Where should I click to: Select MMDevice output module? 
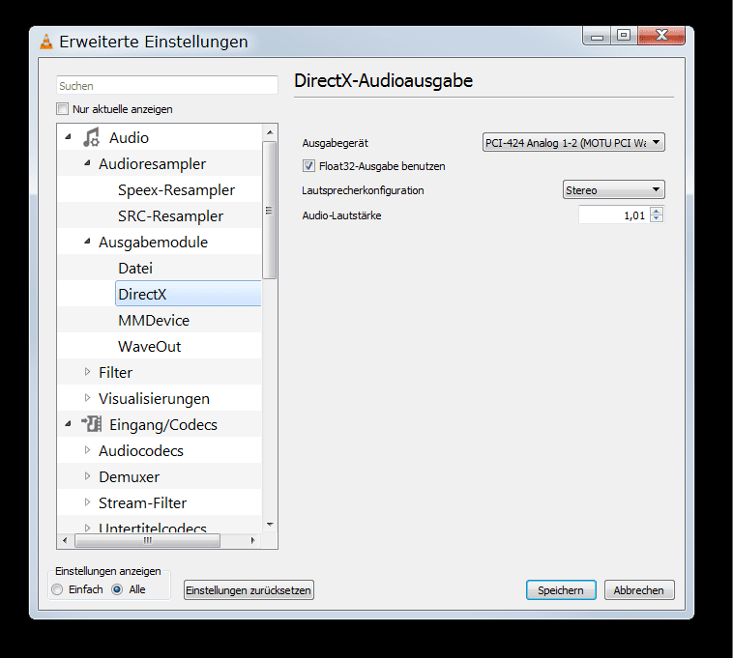pos(154,321)
